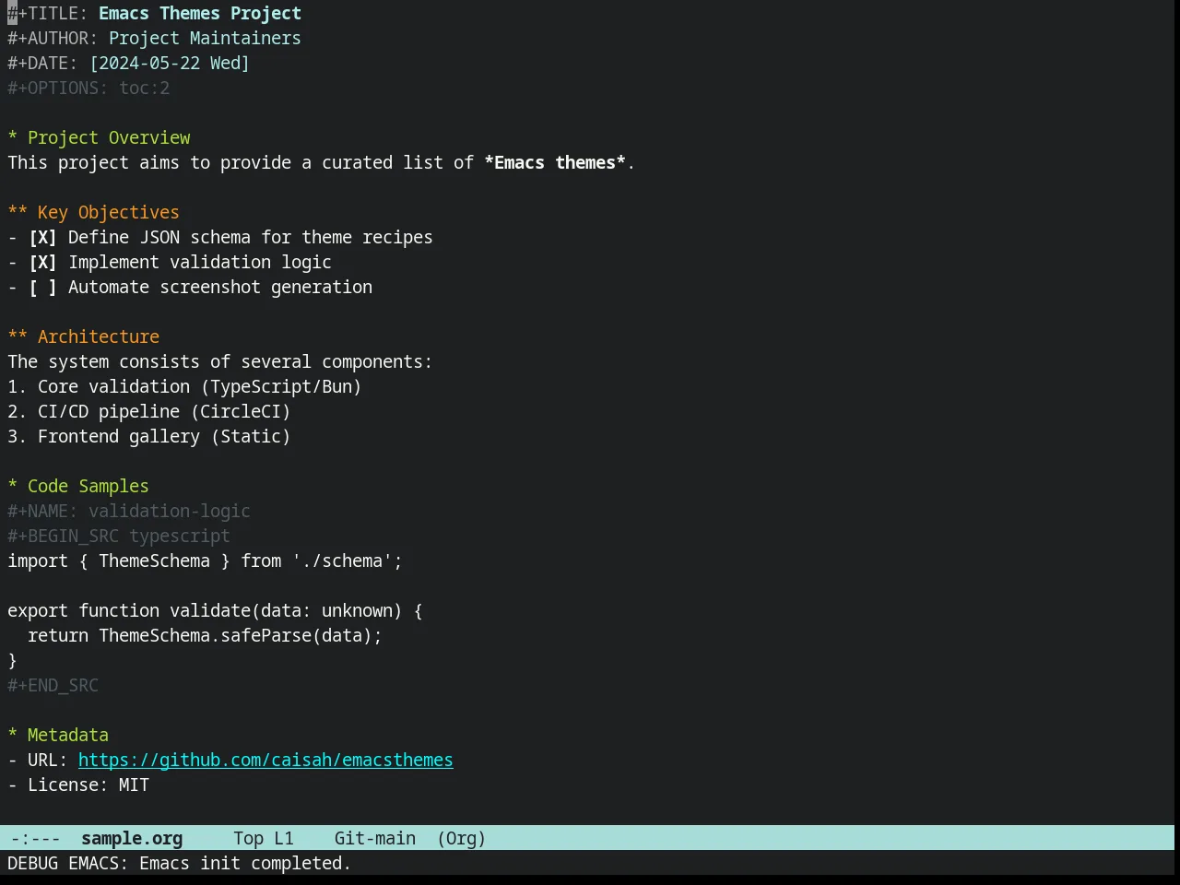
Task: Toggle checkbox for Define JSON schema item
Action: click(x=42, y=238)
